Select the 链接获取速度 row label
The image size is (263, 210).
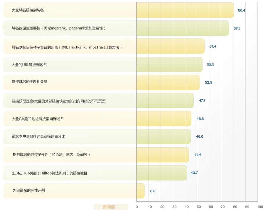(x=59, y=101)
